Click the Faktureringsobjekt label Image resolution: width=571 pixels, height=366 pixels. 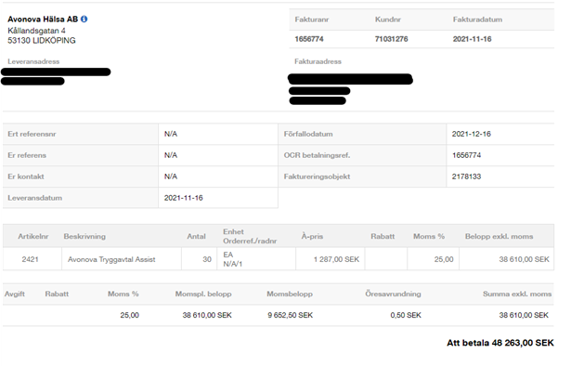click(x=317, y=176)
